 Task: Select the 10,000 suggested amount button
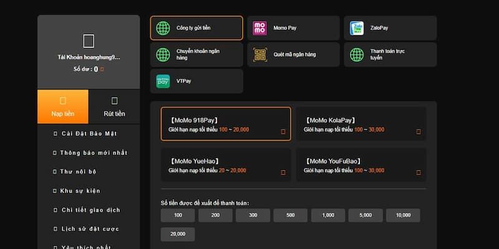coord(402,215)
